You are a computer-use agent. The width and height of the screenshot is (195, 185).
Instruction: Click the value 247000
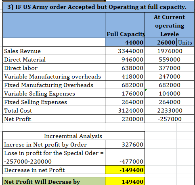[170, 76]
